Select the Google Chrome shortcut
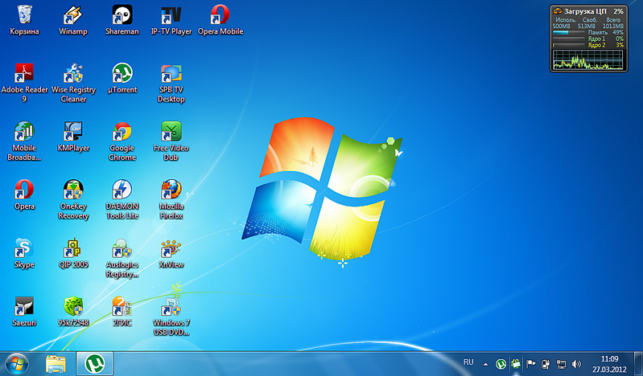 (122, 132)
